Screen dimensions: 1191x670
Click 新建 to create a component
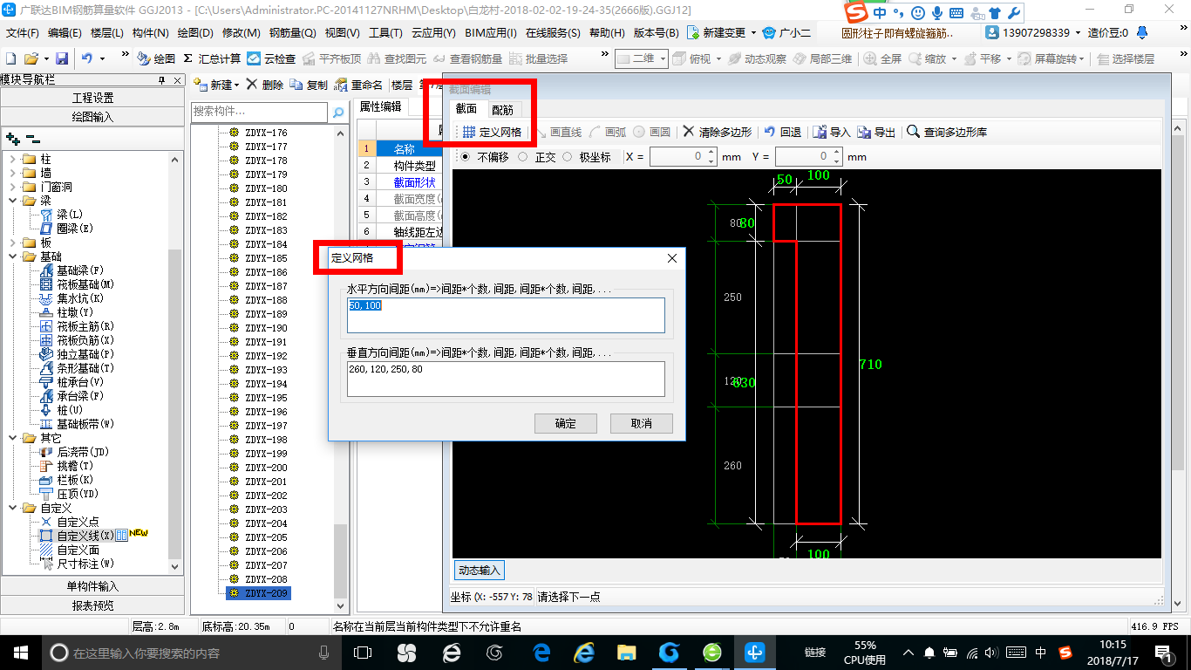214,85
